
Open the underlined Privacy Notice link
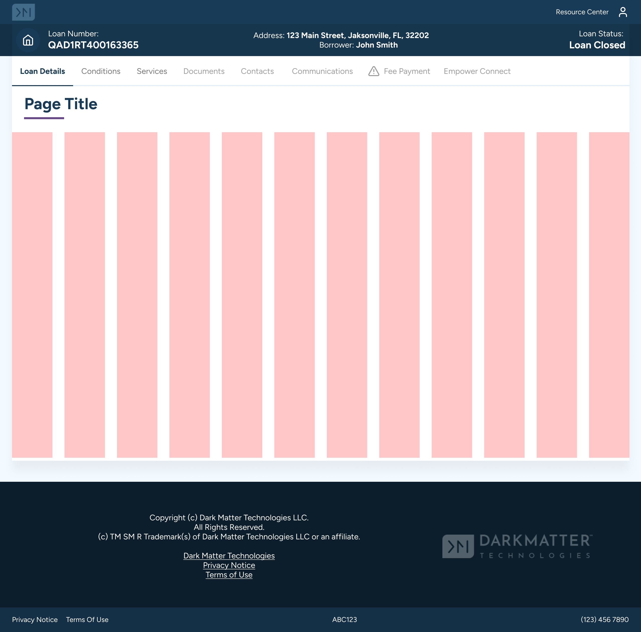tap(229, 565)
